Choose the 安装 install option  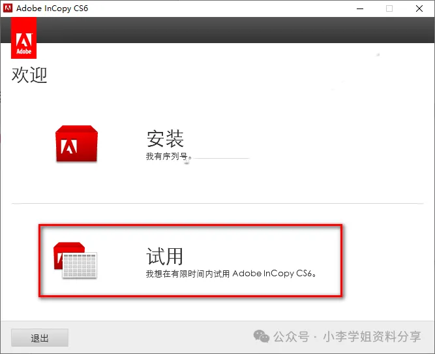[x=165, y=138]
